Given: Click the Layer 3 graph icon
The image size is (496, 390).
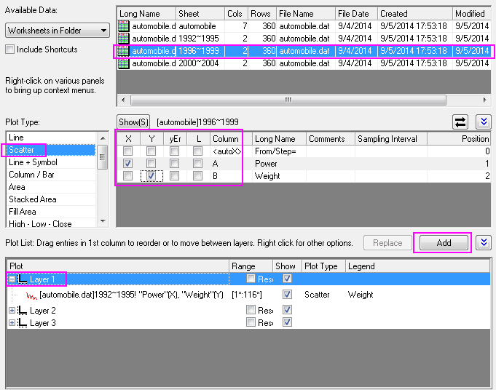Looking at the screenshot, I should pos(22,322).
